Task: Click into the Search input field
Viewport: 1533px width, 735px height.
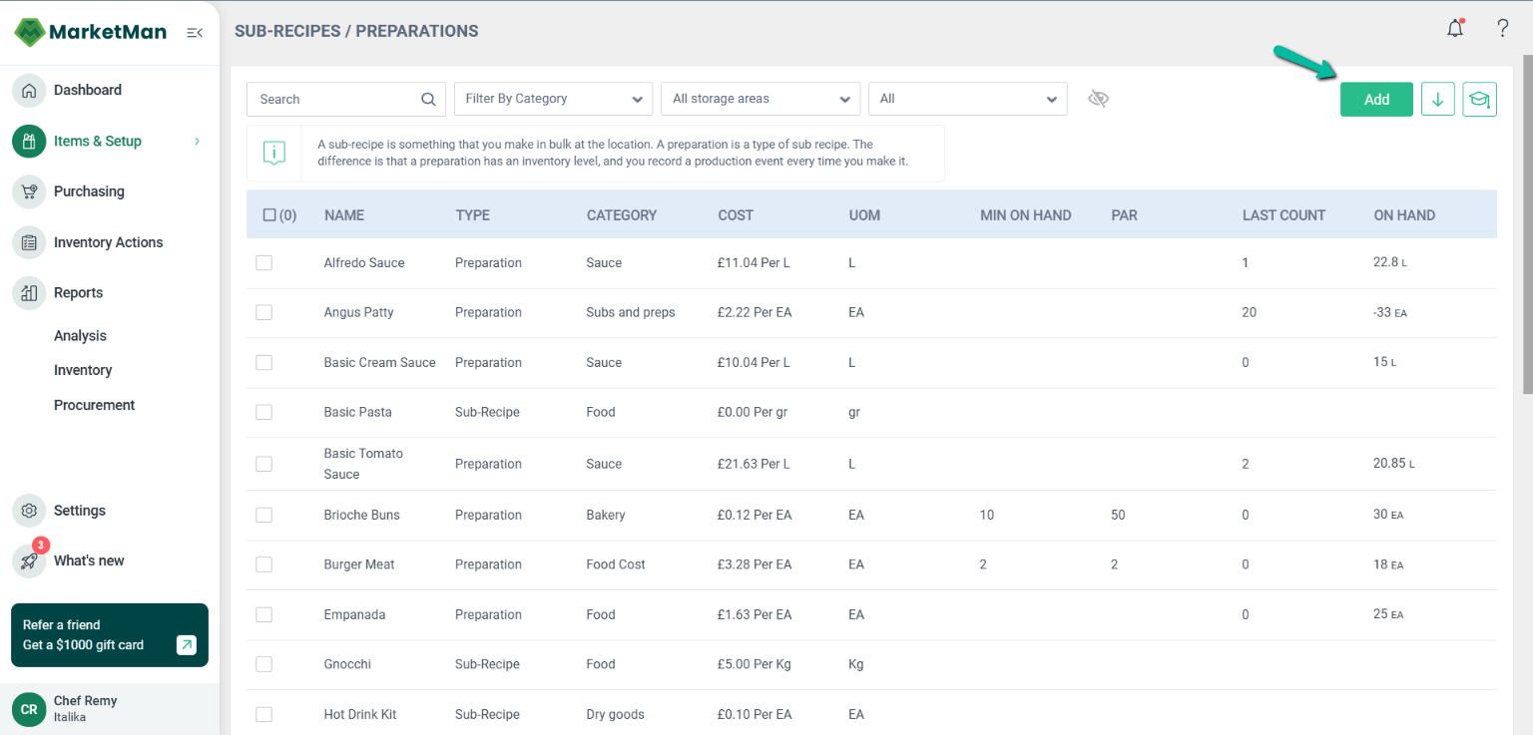Action: click(334, 100)
